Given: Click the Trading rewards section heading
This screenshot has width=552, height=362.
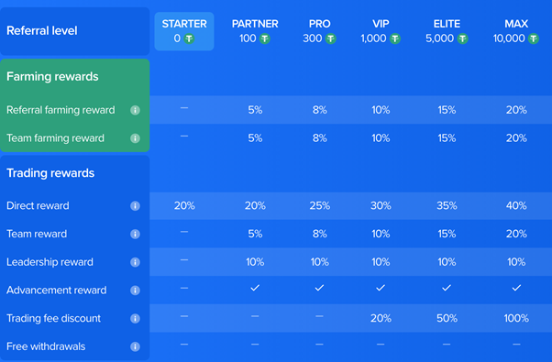Looking at the screenshot, I should click(50, 173).
